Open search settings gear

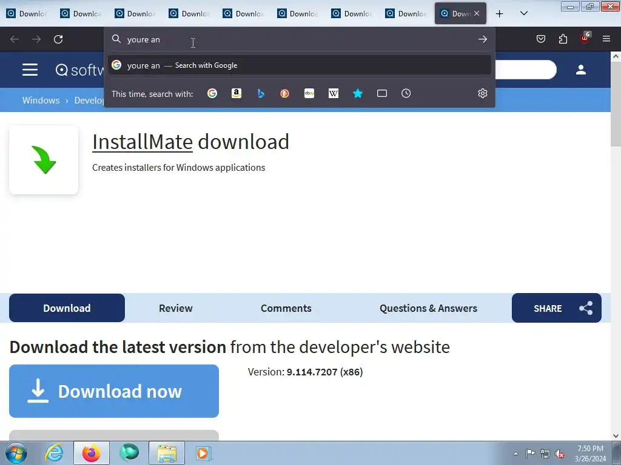coord(482,93)
